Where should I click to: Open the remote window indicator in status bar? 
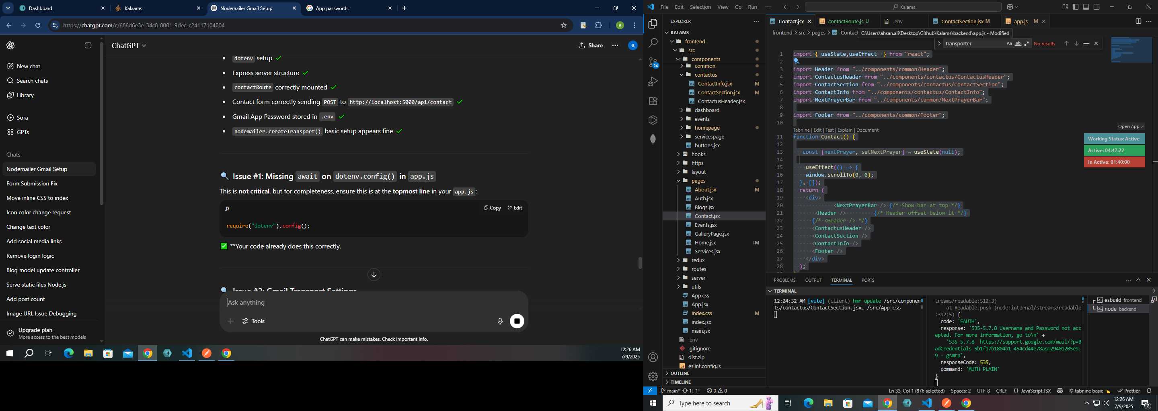650,391
